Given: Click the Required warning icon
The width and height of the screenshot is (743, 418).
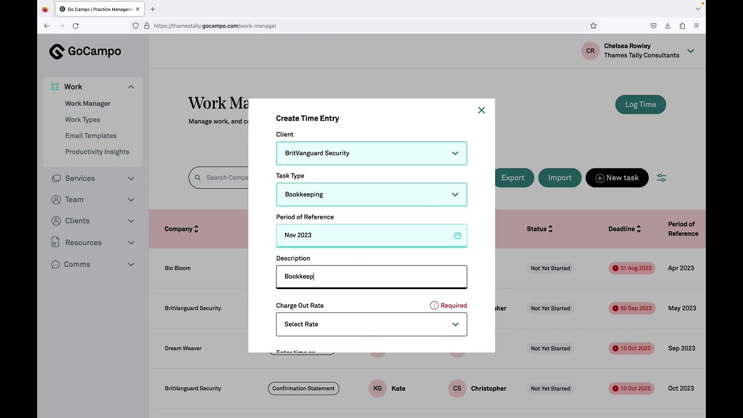Looking at the screenshot, I should [434, 305].
